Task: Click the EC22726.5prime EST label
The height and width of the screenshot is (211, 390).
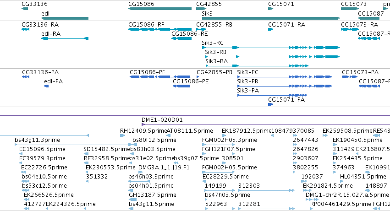Action: click(x=44, y=168)
